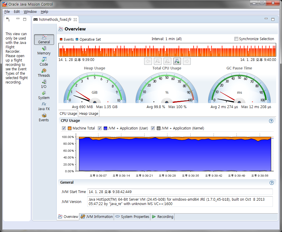282x232 pixels.
Task: Open the File menu
Action: coord(7,12)
